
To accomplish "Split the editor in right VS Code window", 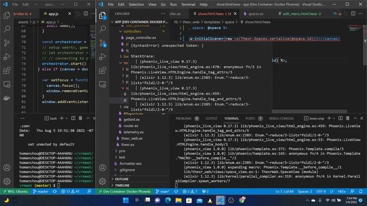I will (353, 14).
